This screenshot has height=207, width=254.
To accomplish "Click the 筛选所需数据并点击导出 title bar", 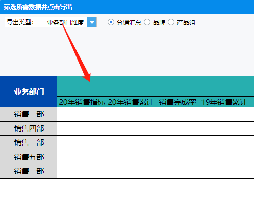I will point(127,7).
